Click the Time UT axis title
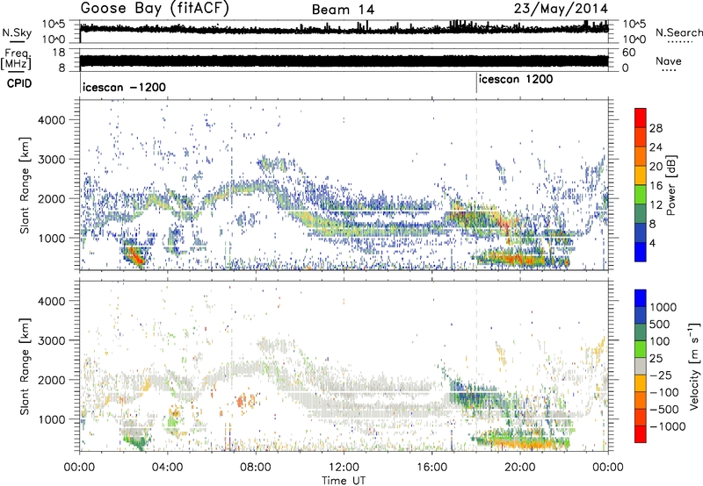 344,481
